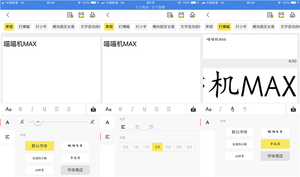
Task: Toggle italic I on right banner screen
Action: [220, 109]
